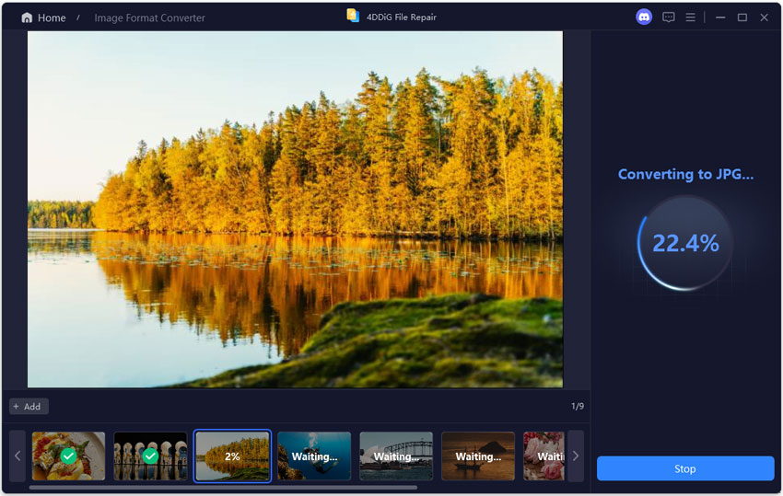Viewport: 783px width, 496px height.
Task: Select the converted food dish thumbnail
Action: pos(68,456)
